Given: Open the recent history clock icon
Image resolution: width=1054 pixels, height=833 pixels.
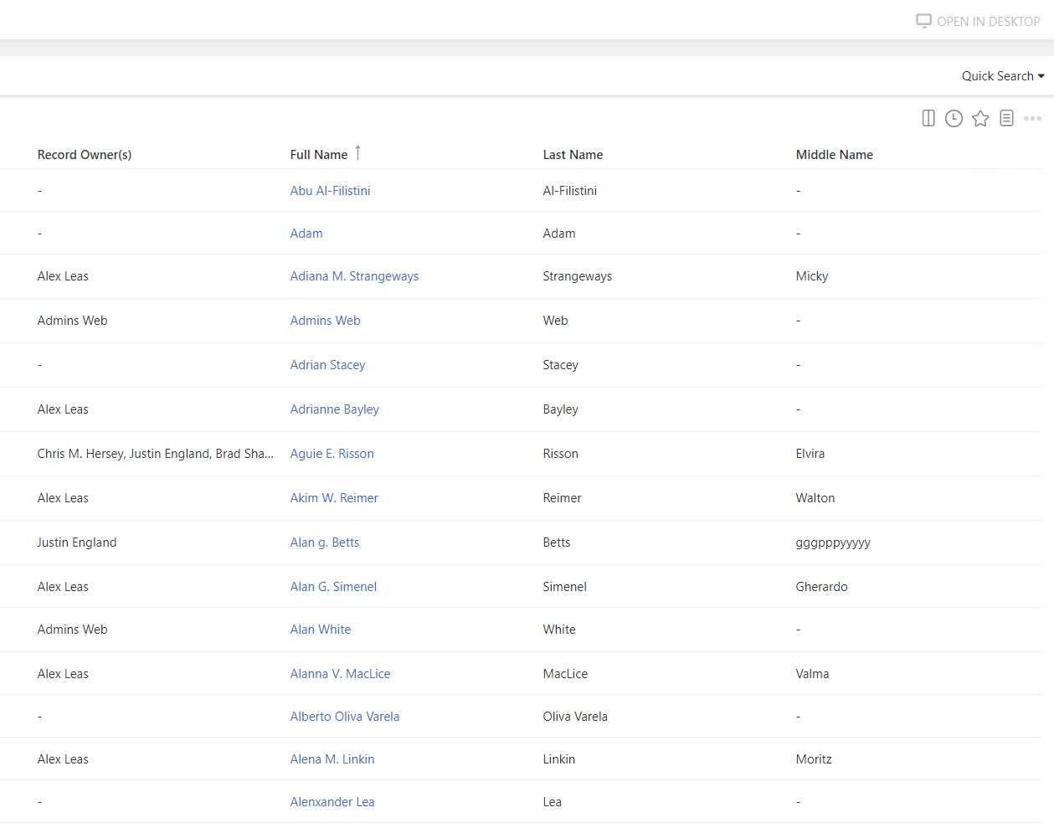Looking at the screenshot, I should click(x=954, y=118).
